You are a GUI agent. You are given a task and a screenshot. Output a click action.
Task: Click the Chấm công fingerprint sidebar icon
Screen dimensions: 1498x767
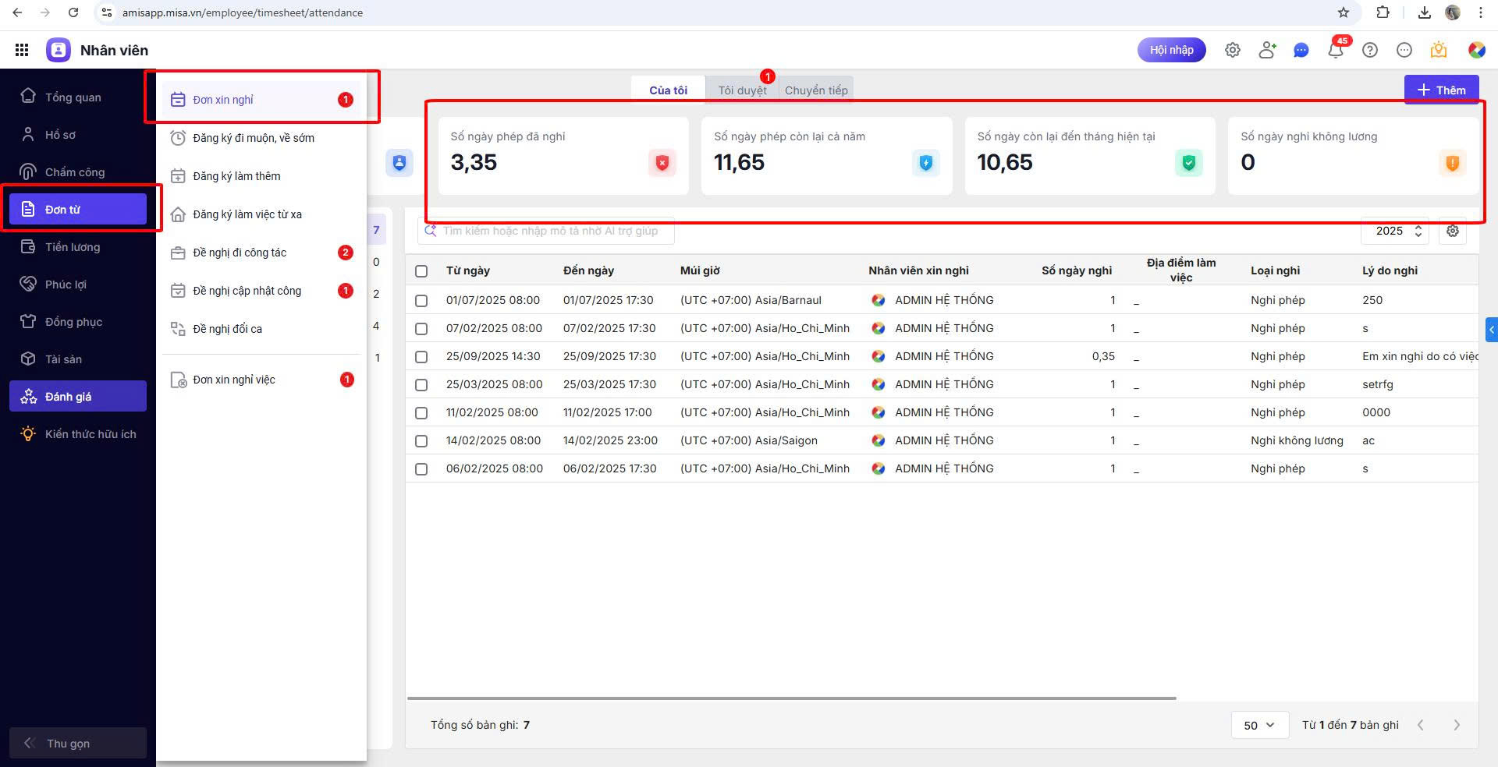[x=28, y=172]
